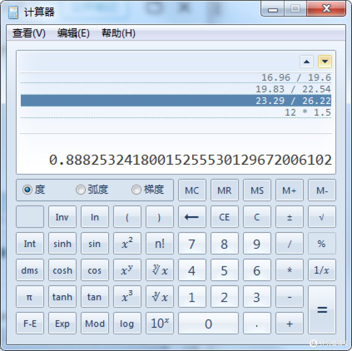This screenshot has height=351, width=352.
Task: Click the multiply * operator button
Action: (289, 270)
